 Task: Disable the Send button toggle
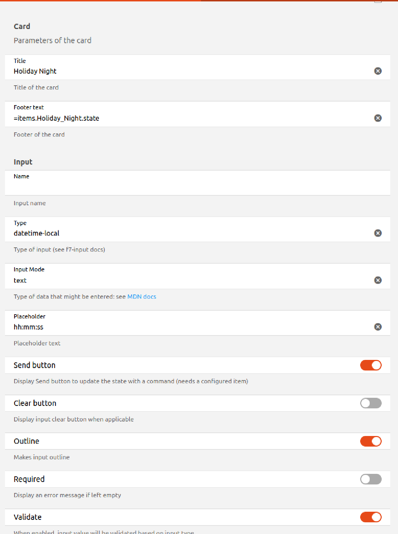tap(371, 365)
